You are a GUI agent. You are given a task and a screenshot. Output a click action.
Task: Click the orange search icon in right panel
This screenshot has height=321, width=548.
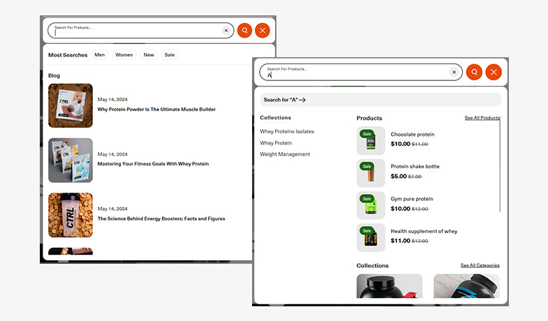coord(474,72)
